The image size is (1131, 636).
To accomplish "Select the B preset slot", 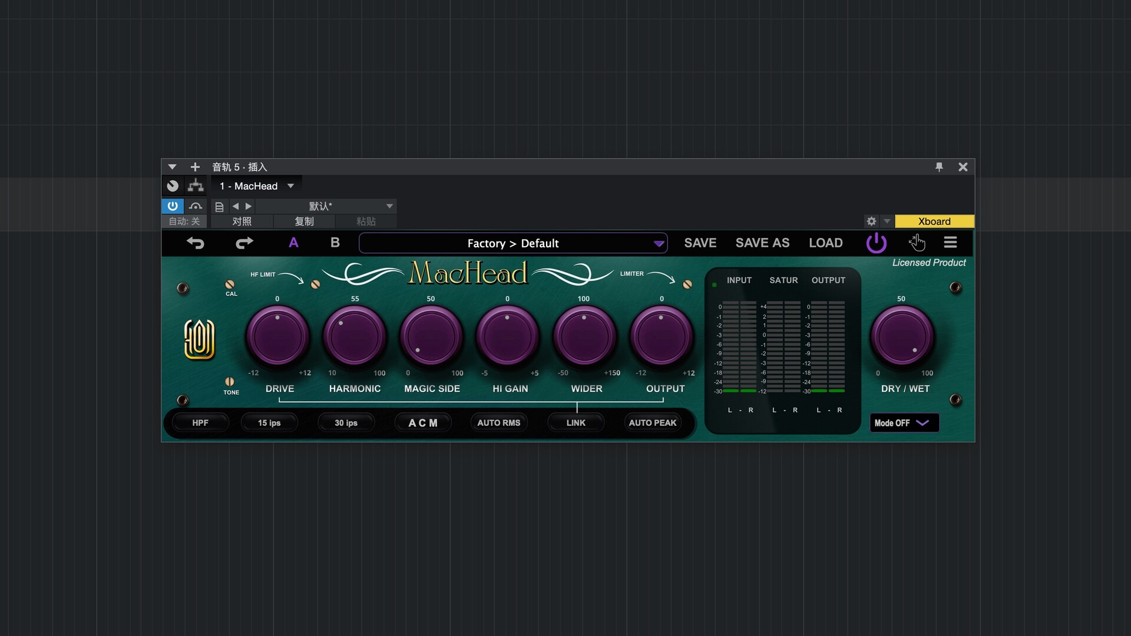I will (x=334, y=243).
